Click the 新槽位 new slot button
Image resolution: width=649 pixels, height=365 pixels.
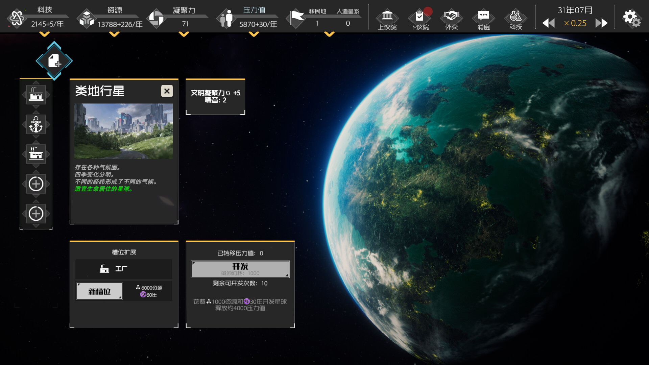coord(99,291)
